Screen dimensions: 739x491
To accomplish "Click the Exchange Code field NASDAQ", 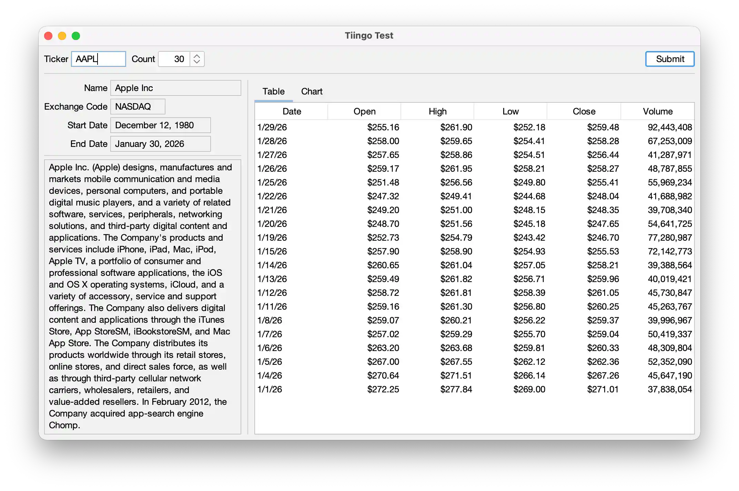I will 138,107.
